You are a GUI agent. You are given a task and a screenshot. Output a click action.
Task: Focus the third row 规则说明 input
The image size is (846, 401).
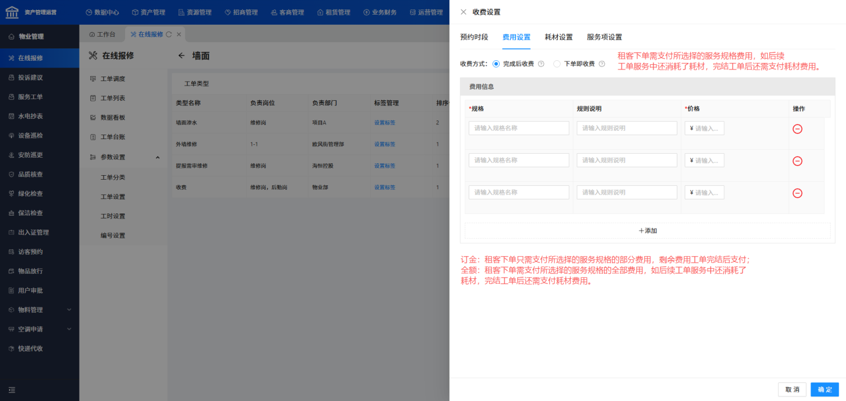coord(627,193)
